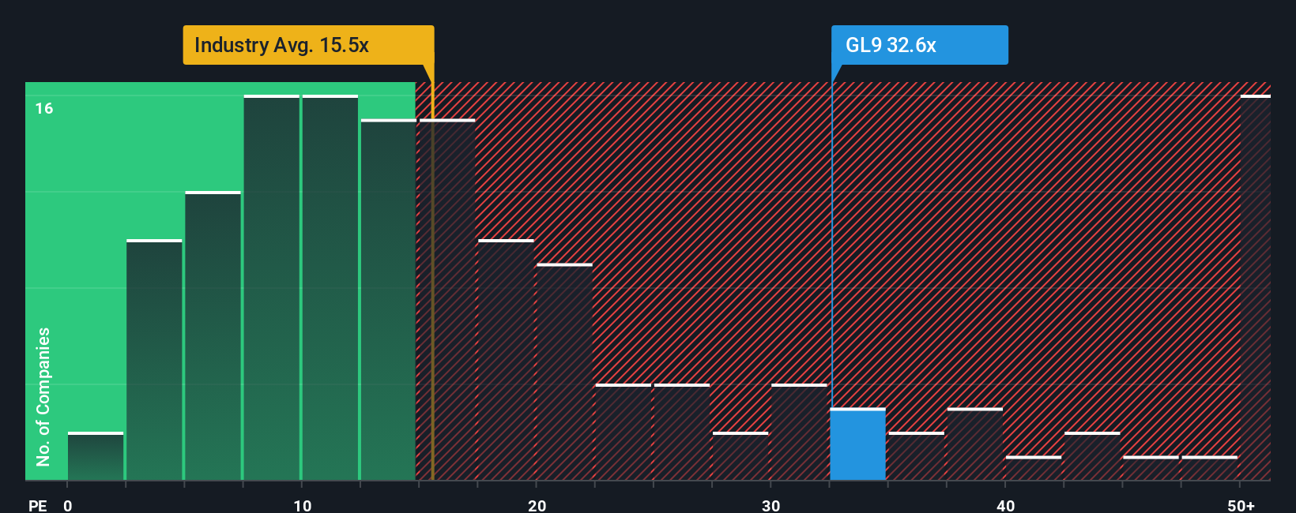
Task: Click x-axis tick label '10'
Action: click(303, 505)
